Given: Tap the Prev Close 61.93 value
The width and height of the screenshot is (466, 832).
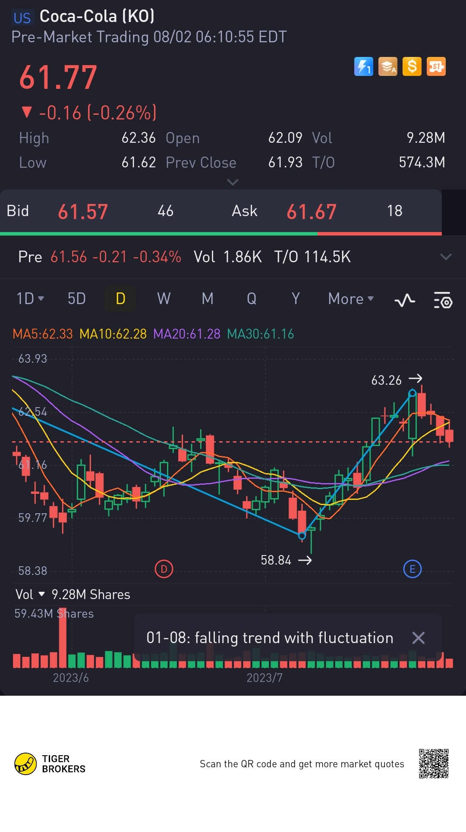Looking at the screenshot, I should tap(285, 163).
